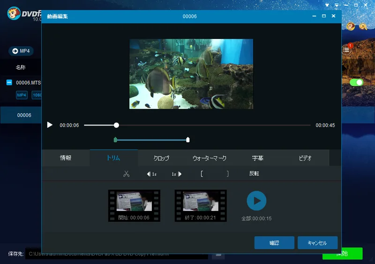This screenshot has height=264, width=375.
Task: Step back one second
Action: pyautogui.click(x=152, y=174)
